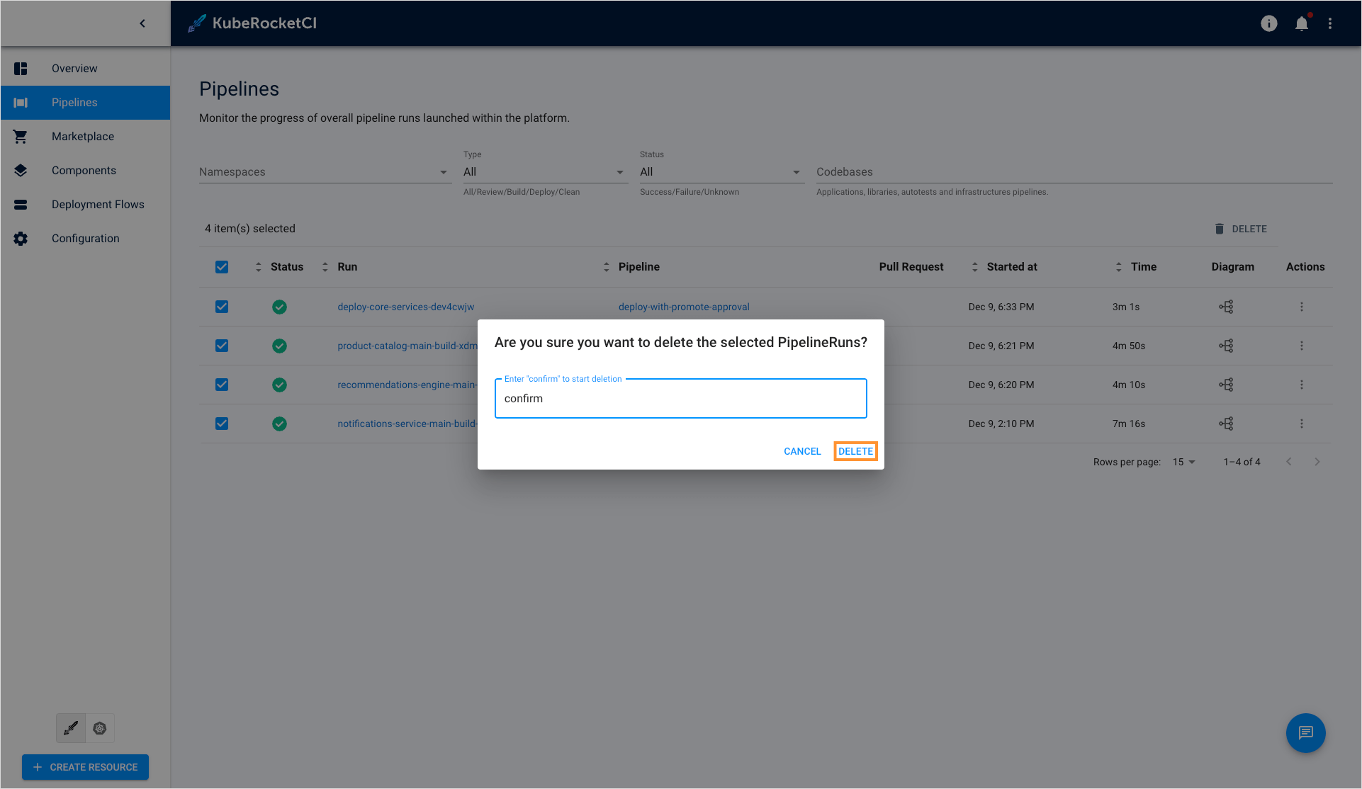This screenshot has width=1362, height=789.
Task: Click the pipeline diagram icon for deploy-core-services
Action: (1226, 306)
